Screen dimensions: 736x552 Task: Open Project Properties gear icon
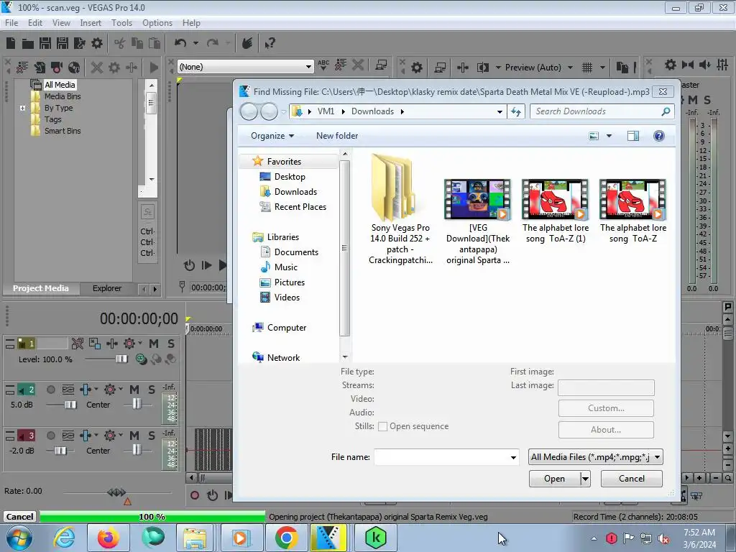[x=97, y=43]
